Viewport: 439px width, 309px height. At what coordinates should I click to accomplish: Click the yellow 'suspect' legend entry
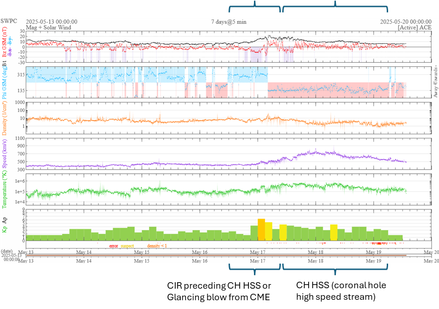tap(127, 246)
